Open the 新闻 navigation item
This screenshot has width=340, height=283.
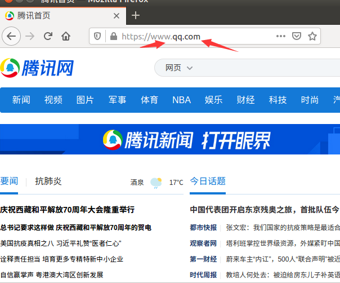21,100
